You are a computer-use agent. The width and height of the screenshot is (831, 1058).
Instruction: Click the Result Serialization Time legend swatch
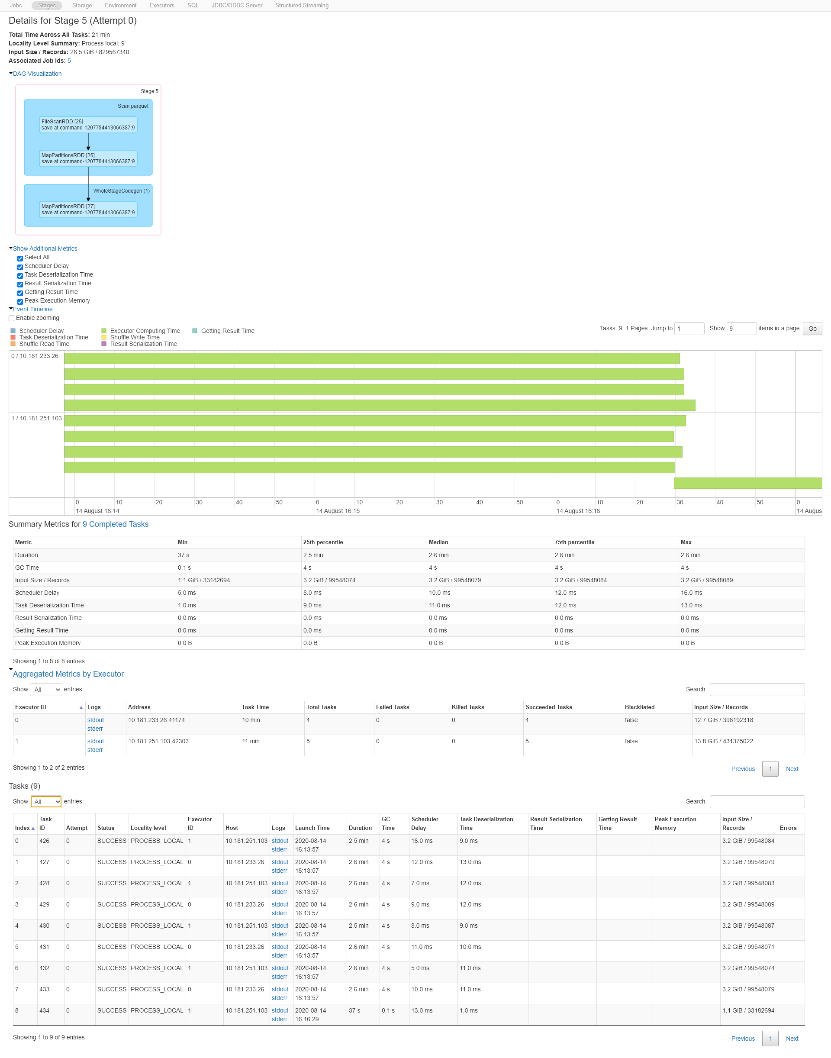tap(103, 344)
